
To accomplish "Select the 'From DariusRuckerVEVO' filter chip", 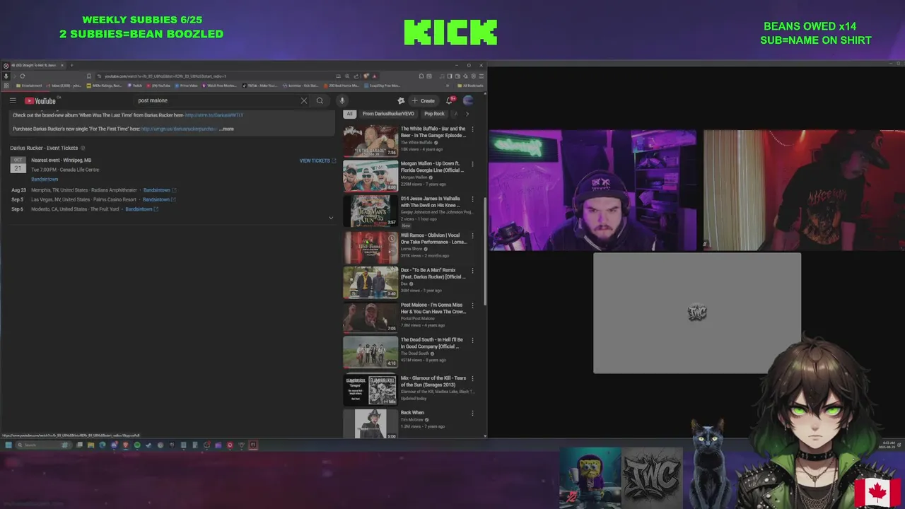I will (388, 114).
